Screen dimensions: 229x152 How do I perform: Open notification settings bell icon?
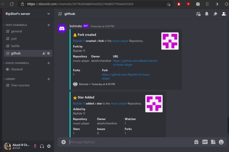tap(207, 14)
